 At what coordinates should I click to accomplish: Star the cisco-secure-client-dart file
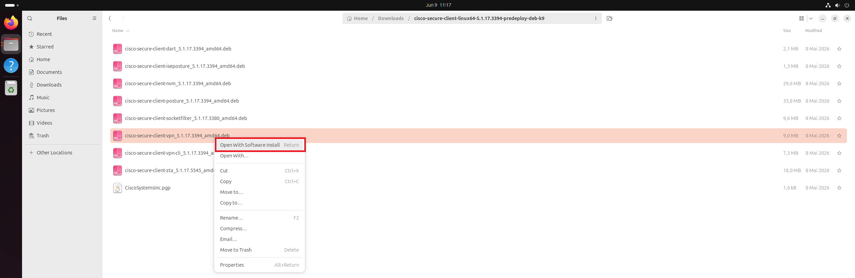[x=839, y=49]
